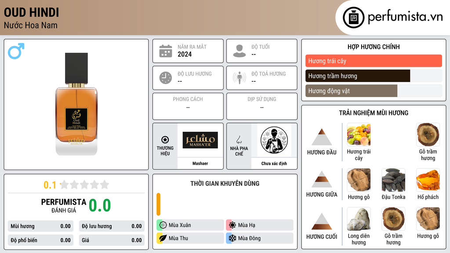Click the perfumer illustration for Chưa xác định
Image resolution: width=450 pixels, height=253 pixels.
274,140
